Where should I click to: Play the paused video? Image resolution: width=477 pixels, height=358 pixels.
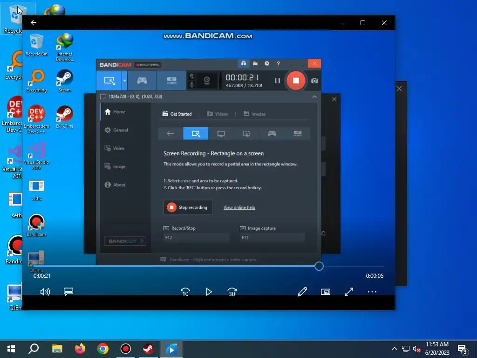click(209, 292)
